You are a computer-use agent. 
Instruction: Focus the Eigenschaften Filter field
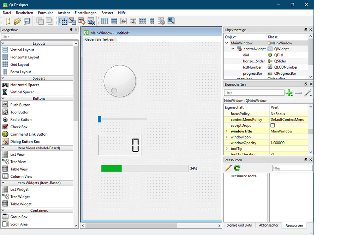(254, 93)
